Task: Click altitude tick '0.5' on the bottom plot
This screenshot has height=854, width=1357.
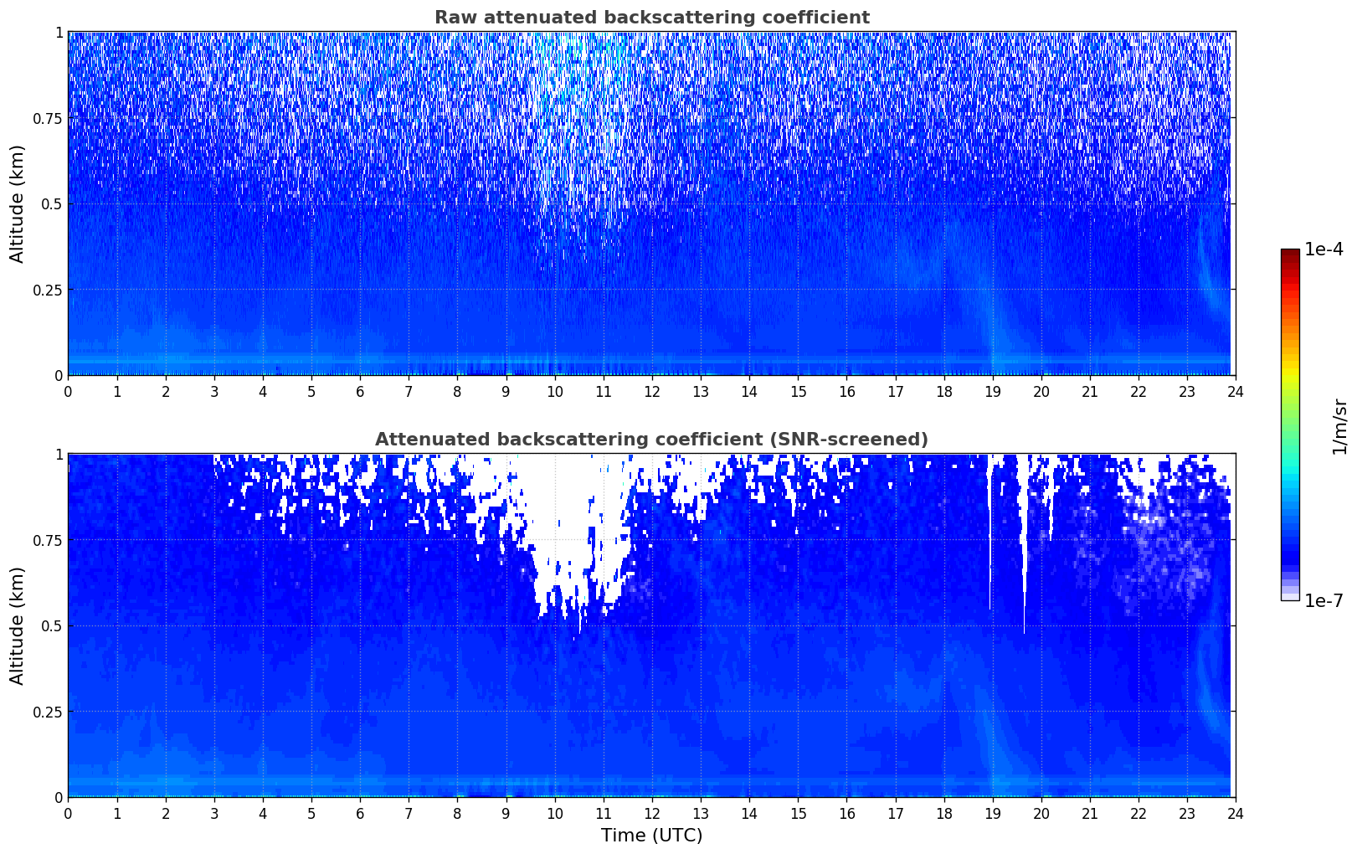Action: click(x=51, y=625)
